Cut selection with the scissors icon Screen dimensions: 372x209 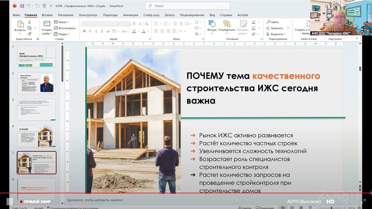[x=29, y=22]
